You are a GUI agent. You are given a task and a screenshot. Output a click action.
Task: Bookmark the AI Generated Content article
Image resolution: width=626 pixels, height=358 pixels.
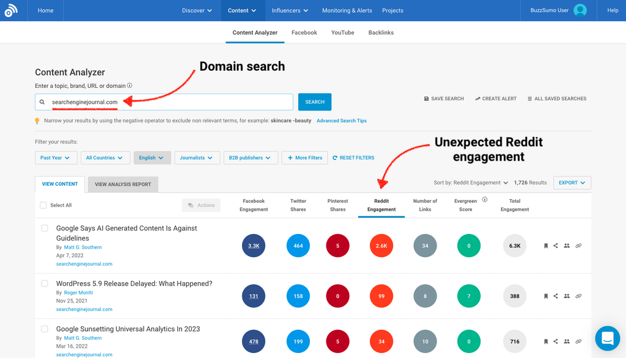[x=546, y=246]
